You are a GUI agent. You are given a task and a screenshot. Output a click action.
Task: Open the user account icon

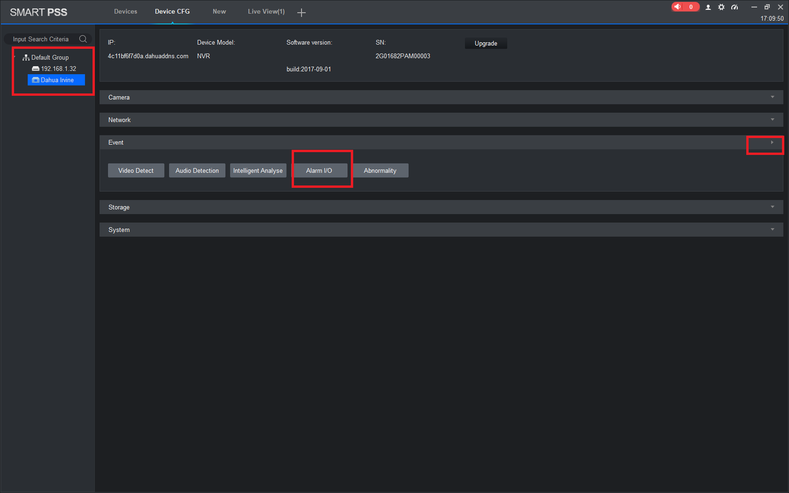[708, 7]
